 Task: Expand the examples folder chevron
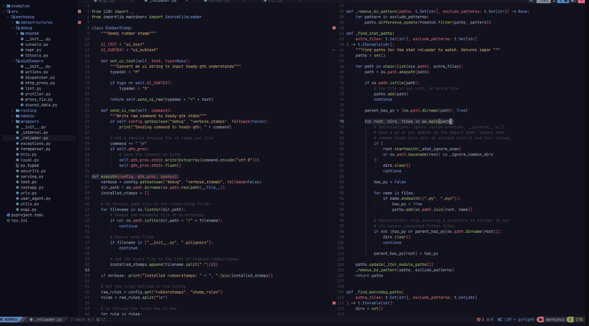click(x=4, y=6)
